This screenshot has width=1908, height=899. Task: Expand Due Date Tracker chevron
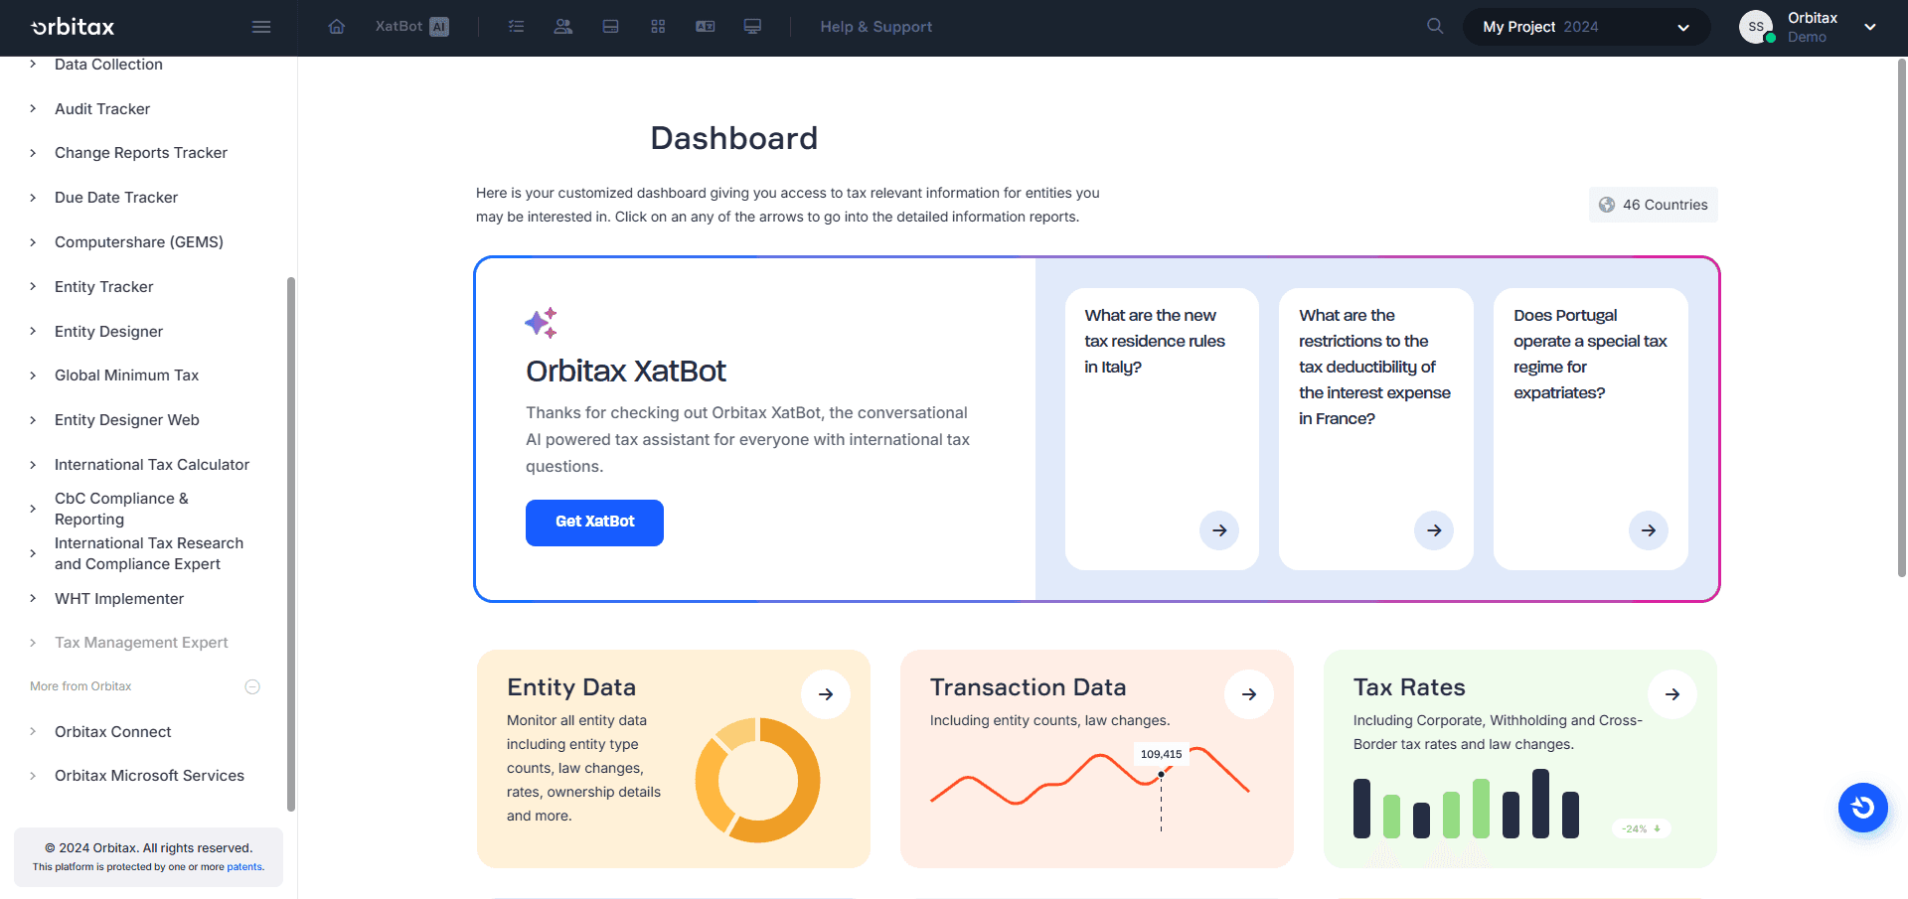tap(33, 198)
